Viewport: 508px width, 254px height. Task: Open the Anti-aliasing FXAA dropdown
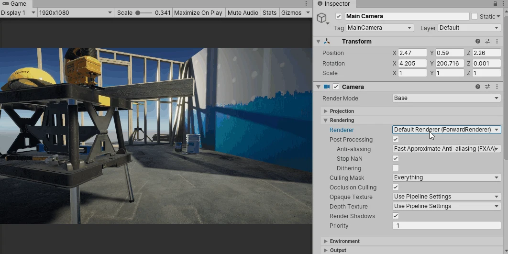click(447, 149)
